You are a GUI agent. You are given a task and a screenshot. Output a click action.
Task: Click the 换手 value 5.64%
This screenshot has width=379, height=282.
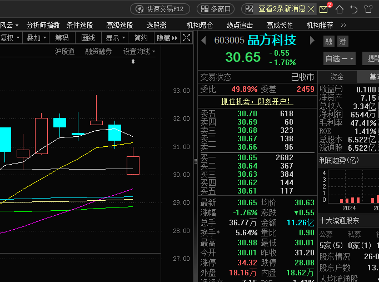[246, 232]
